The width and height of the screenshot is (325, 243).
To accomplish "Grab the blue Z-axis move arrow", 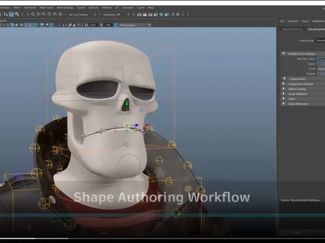I will [x=136, y=125].
